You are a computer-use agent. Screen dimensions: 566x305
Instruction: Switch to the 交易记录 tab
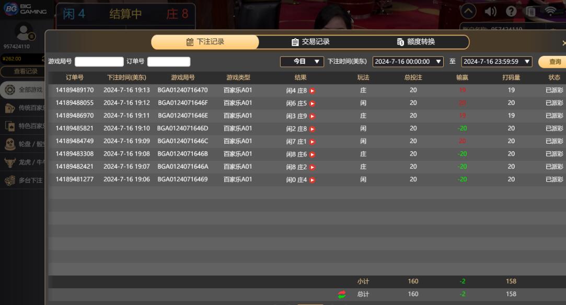coord(311,42)
